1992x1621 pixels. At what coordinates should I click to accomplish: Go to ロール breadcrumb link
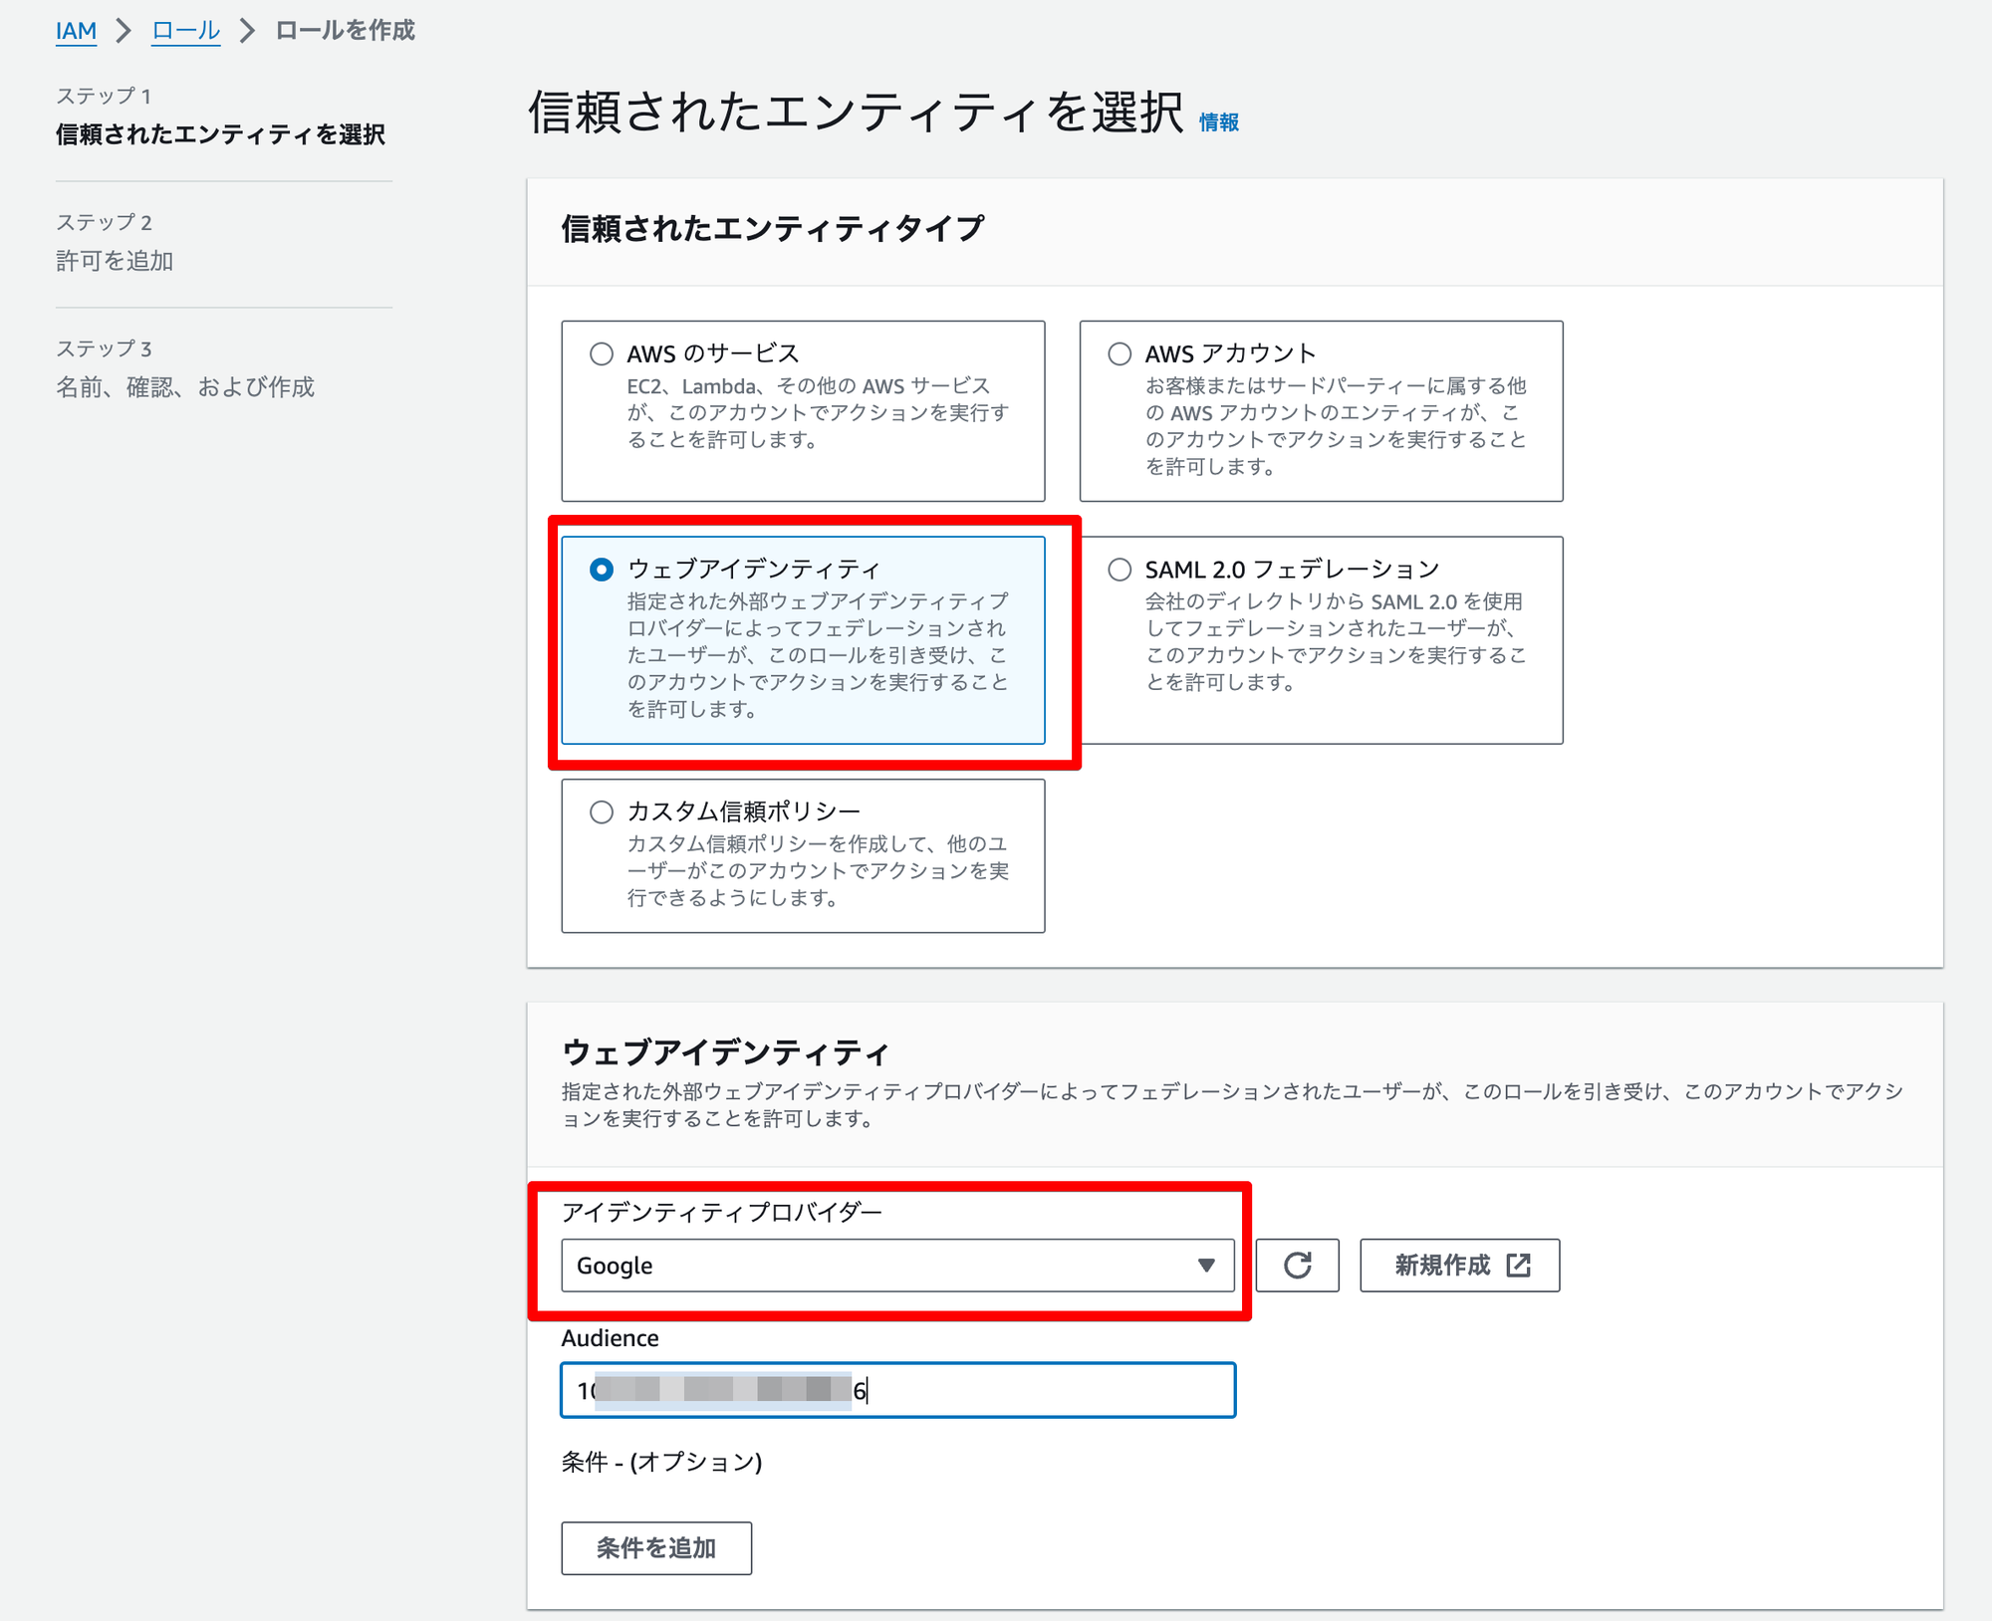click(x=185, y=31)
